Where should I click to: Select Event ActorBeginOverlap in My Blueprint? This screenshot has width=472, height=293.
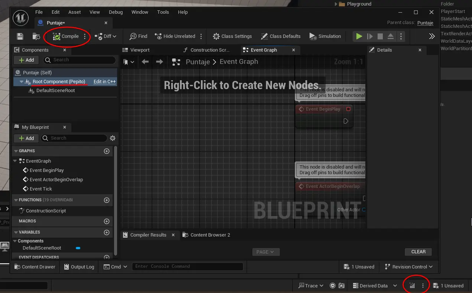(56, 179)
